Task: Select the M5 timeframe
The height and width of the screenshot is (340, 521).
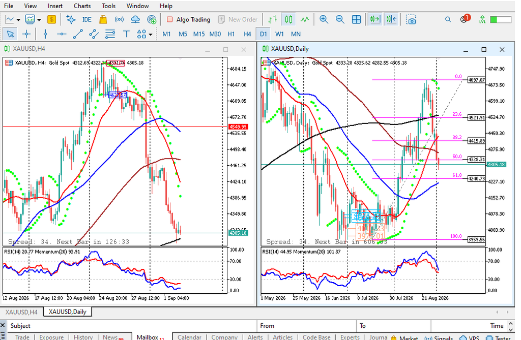Action: (x=183, y=34)
